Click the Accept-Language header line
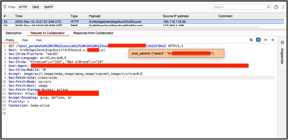288x140 pixels. pyautogui.click(x=37, y=58)
